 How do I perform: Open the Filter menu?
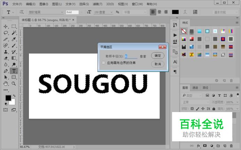click(x=98, y=4)
